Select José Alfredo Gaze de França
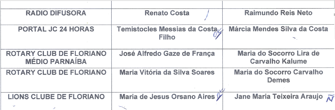 click(x=167, y=53)
